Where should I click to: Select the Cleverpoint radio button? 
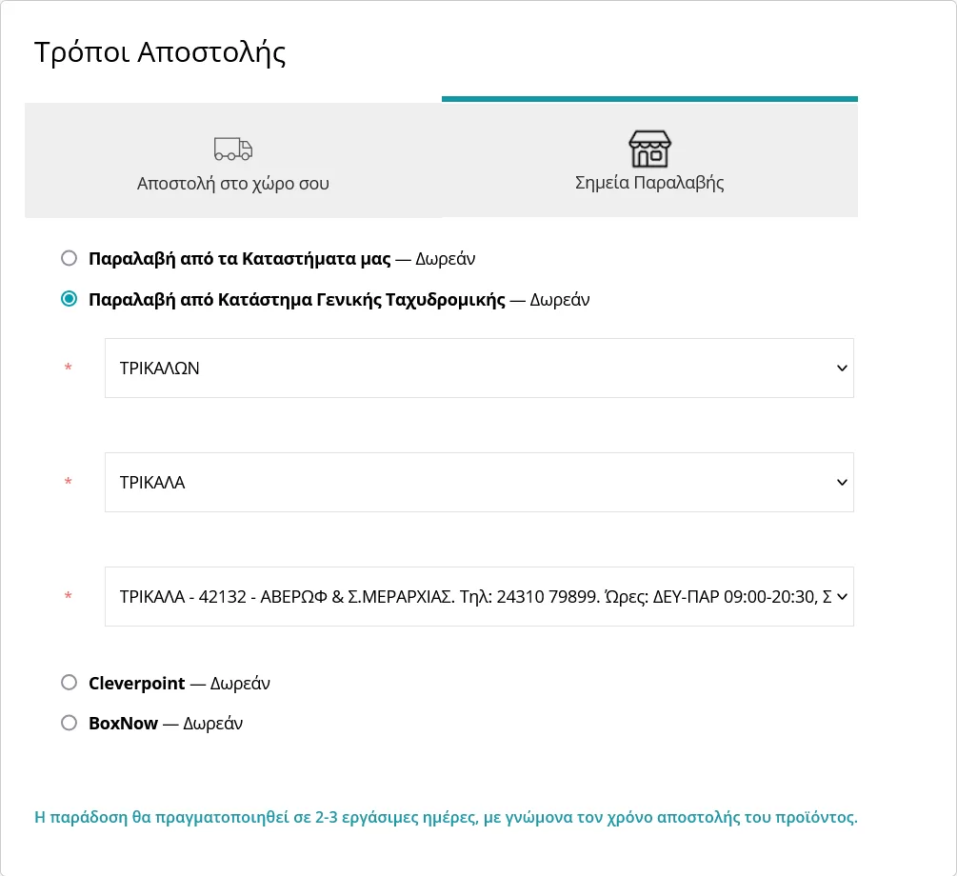69,683
